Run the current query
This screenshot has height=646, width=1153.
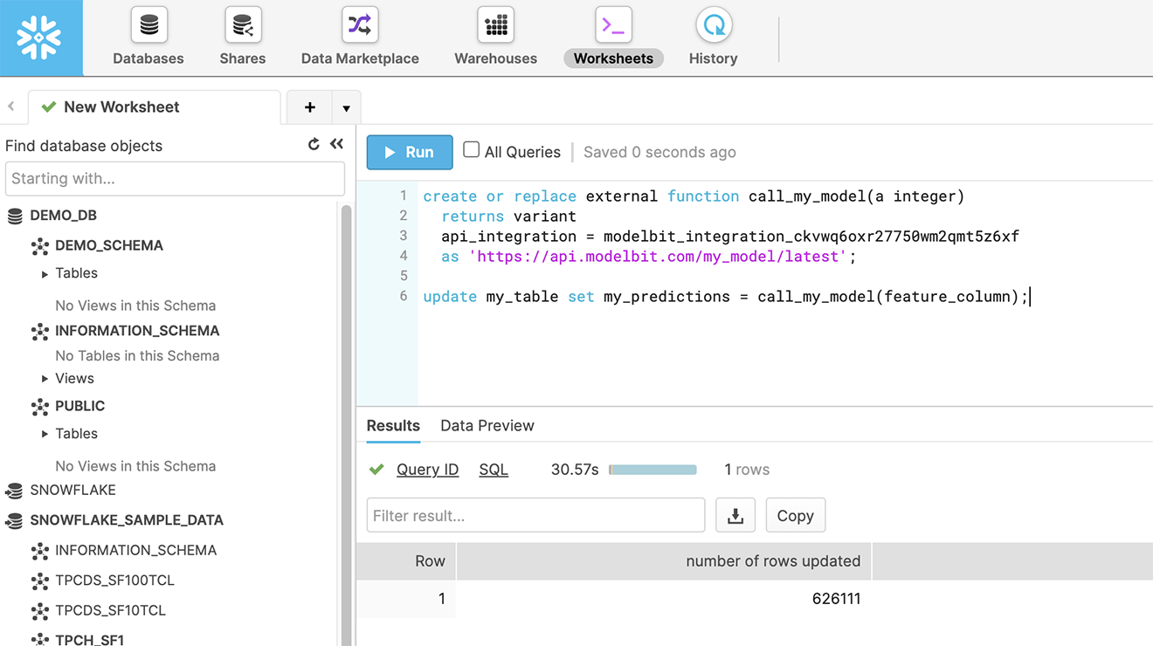(410, 152)
